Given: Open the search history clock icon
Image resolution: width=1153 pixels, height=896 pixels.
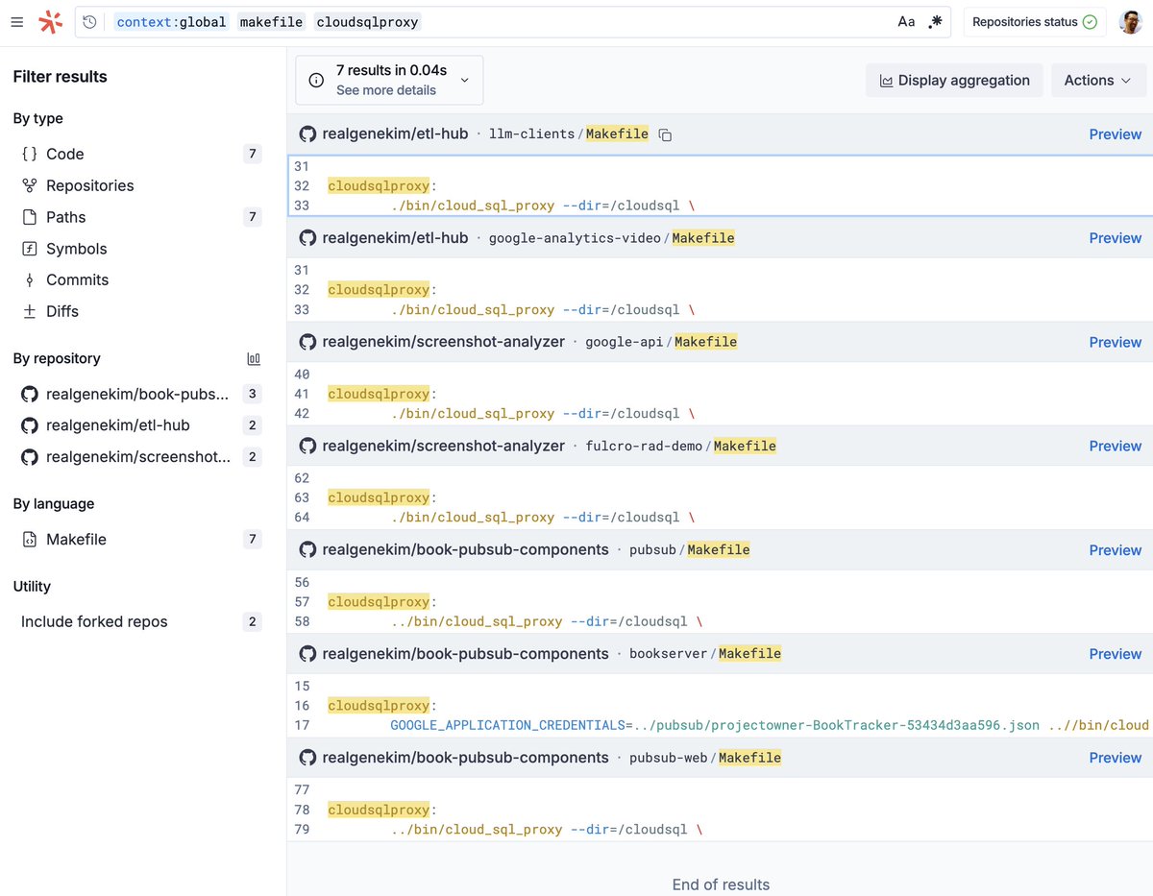Looking at the screenshot, I should coord(89,22).
